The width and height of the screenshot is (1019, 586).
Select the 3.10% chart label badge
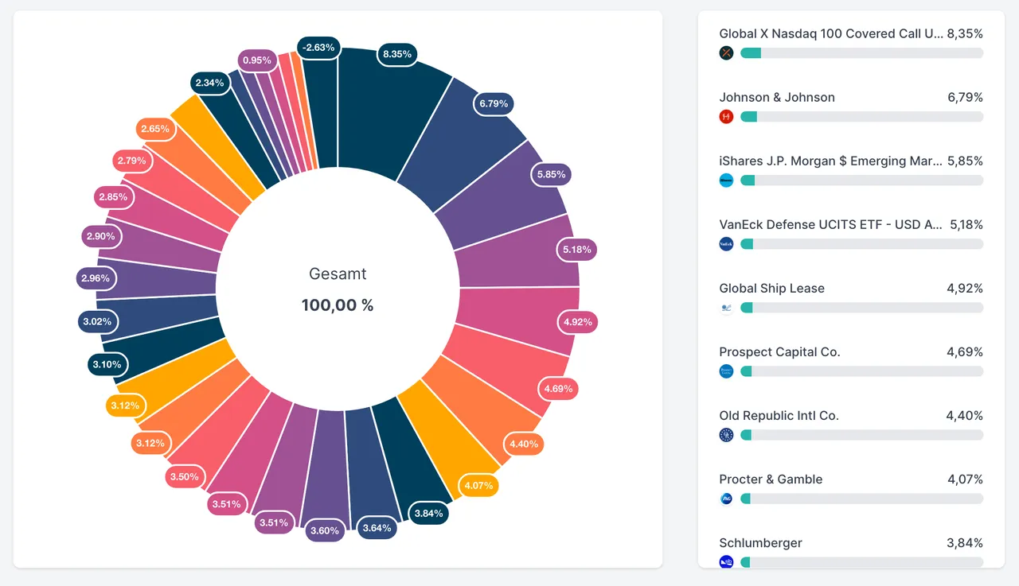pyautogui.click(x=107, y=365)
